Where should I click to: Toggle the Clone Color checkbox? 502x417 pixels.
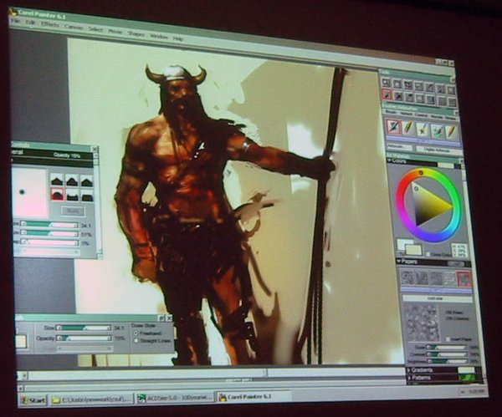click(x=428, y=254)
